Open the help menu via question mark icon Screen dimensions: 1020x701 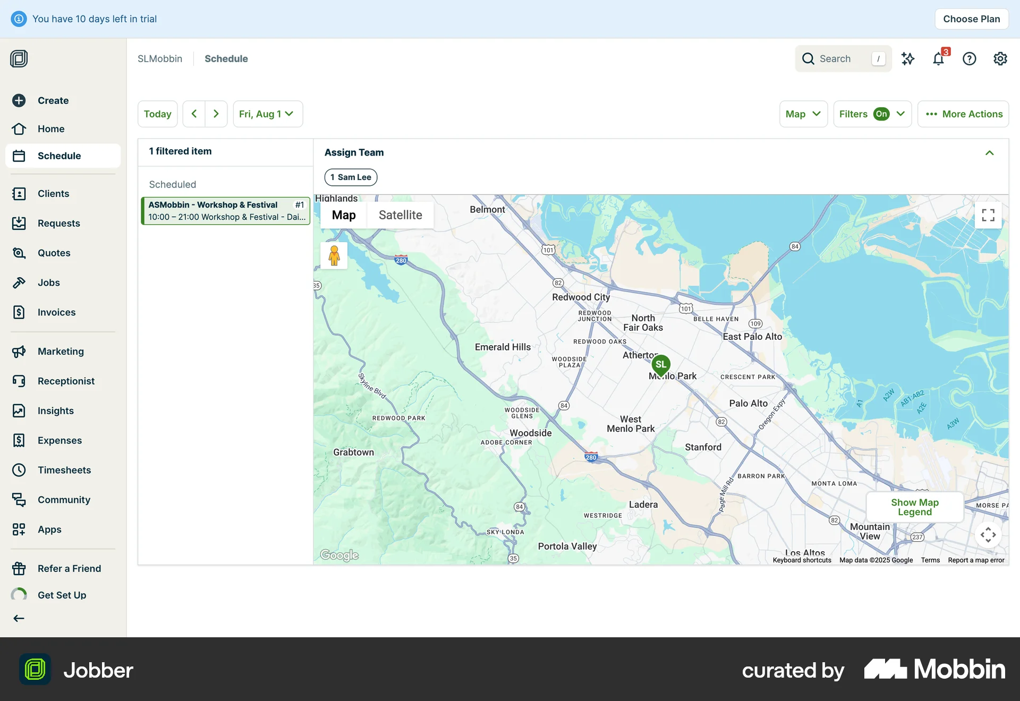click(970, 59)
